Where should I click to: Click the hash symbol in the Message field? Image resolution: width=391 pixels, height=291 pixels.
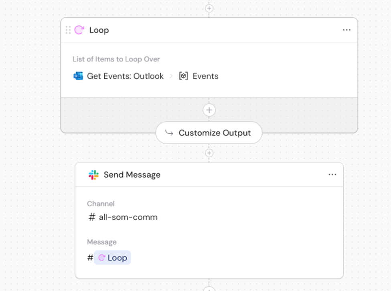pos(89,258)
